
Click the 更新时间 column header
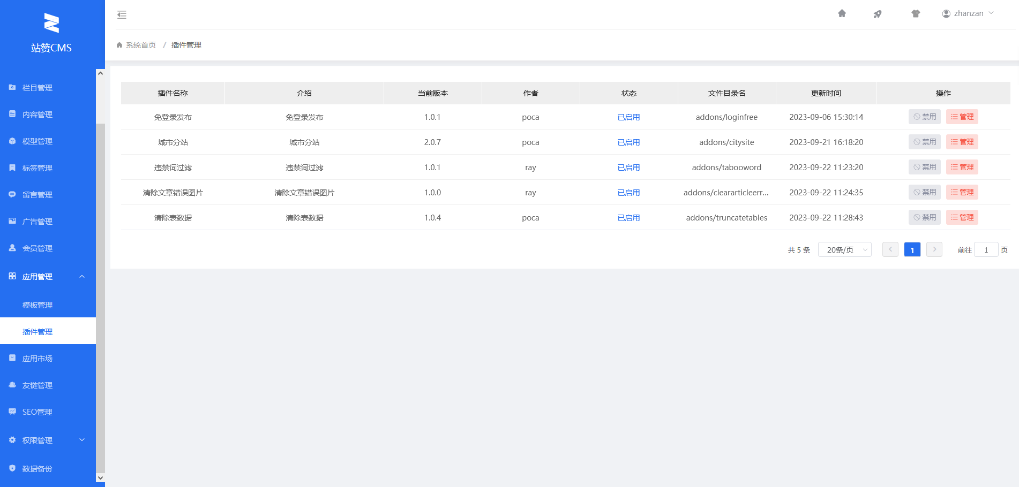[x=826, y=93]
